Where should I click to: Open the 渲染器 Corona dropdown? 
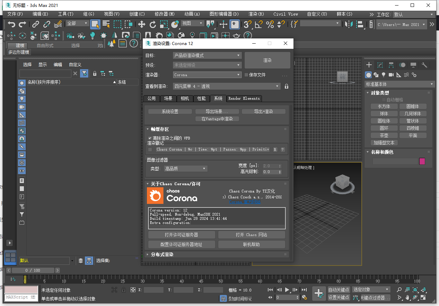[207, 75]
